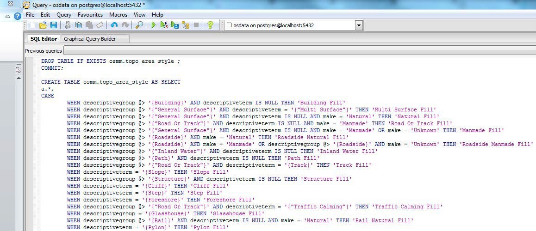Open the Help menu
The height and width of the screenshot is (231, 536).
point(157,15)
